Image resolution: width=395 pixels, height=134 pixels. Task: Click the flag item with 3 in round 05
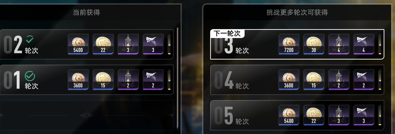click(364, 115)
